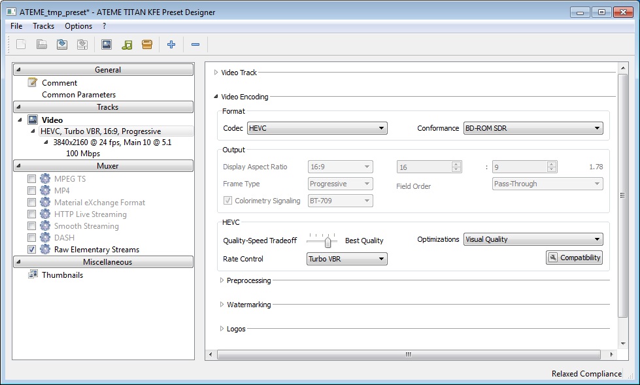Screen dimensions: 640x385
Task: Collapse the Video Encoding section
Action: click(x=216, y=97)
